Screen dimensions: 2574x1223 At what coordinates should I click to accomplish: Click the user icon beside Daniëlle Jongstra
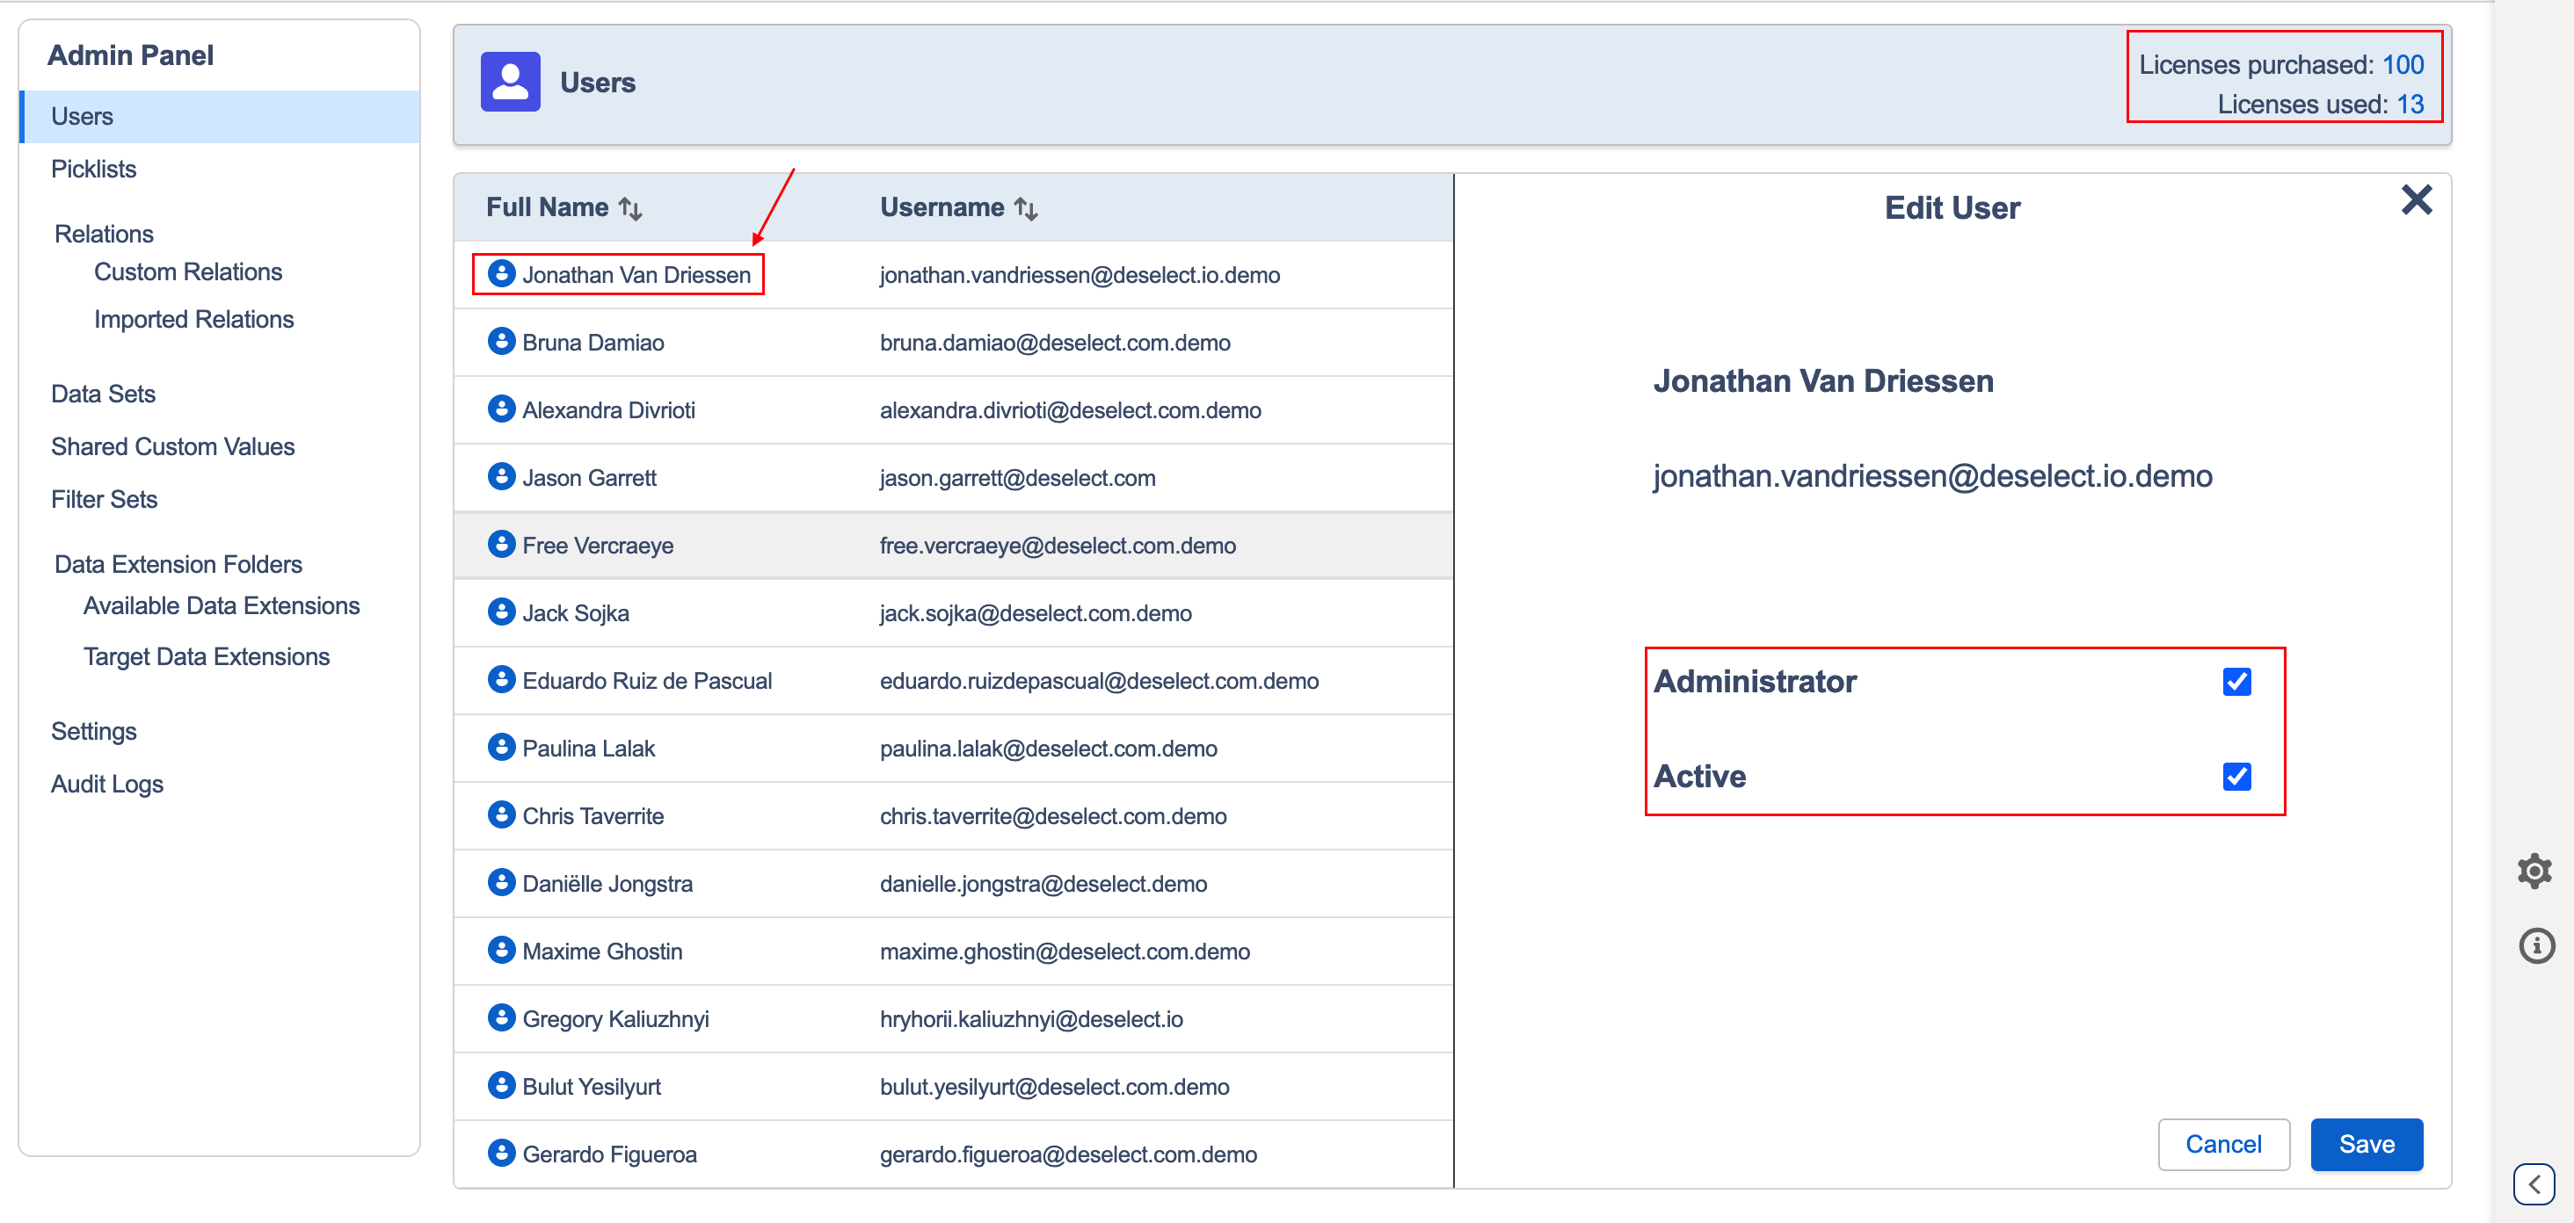500,883
